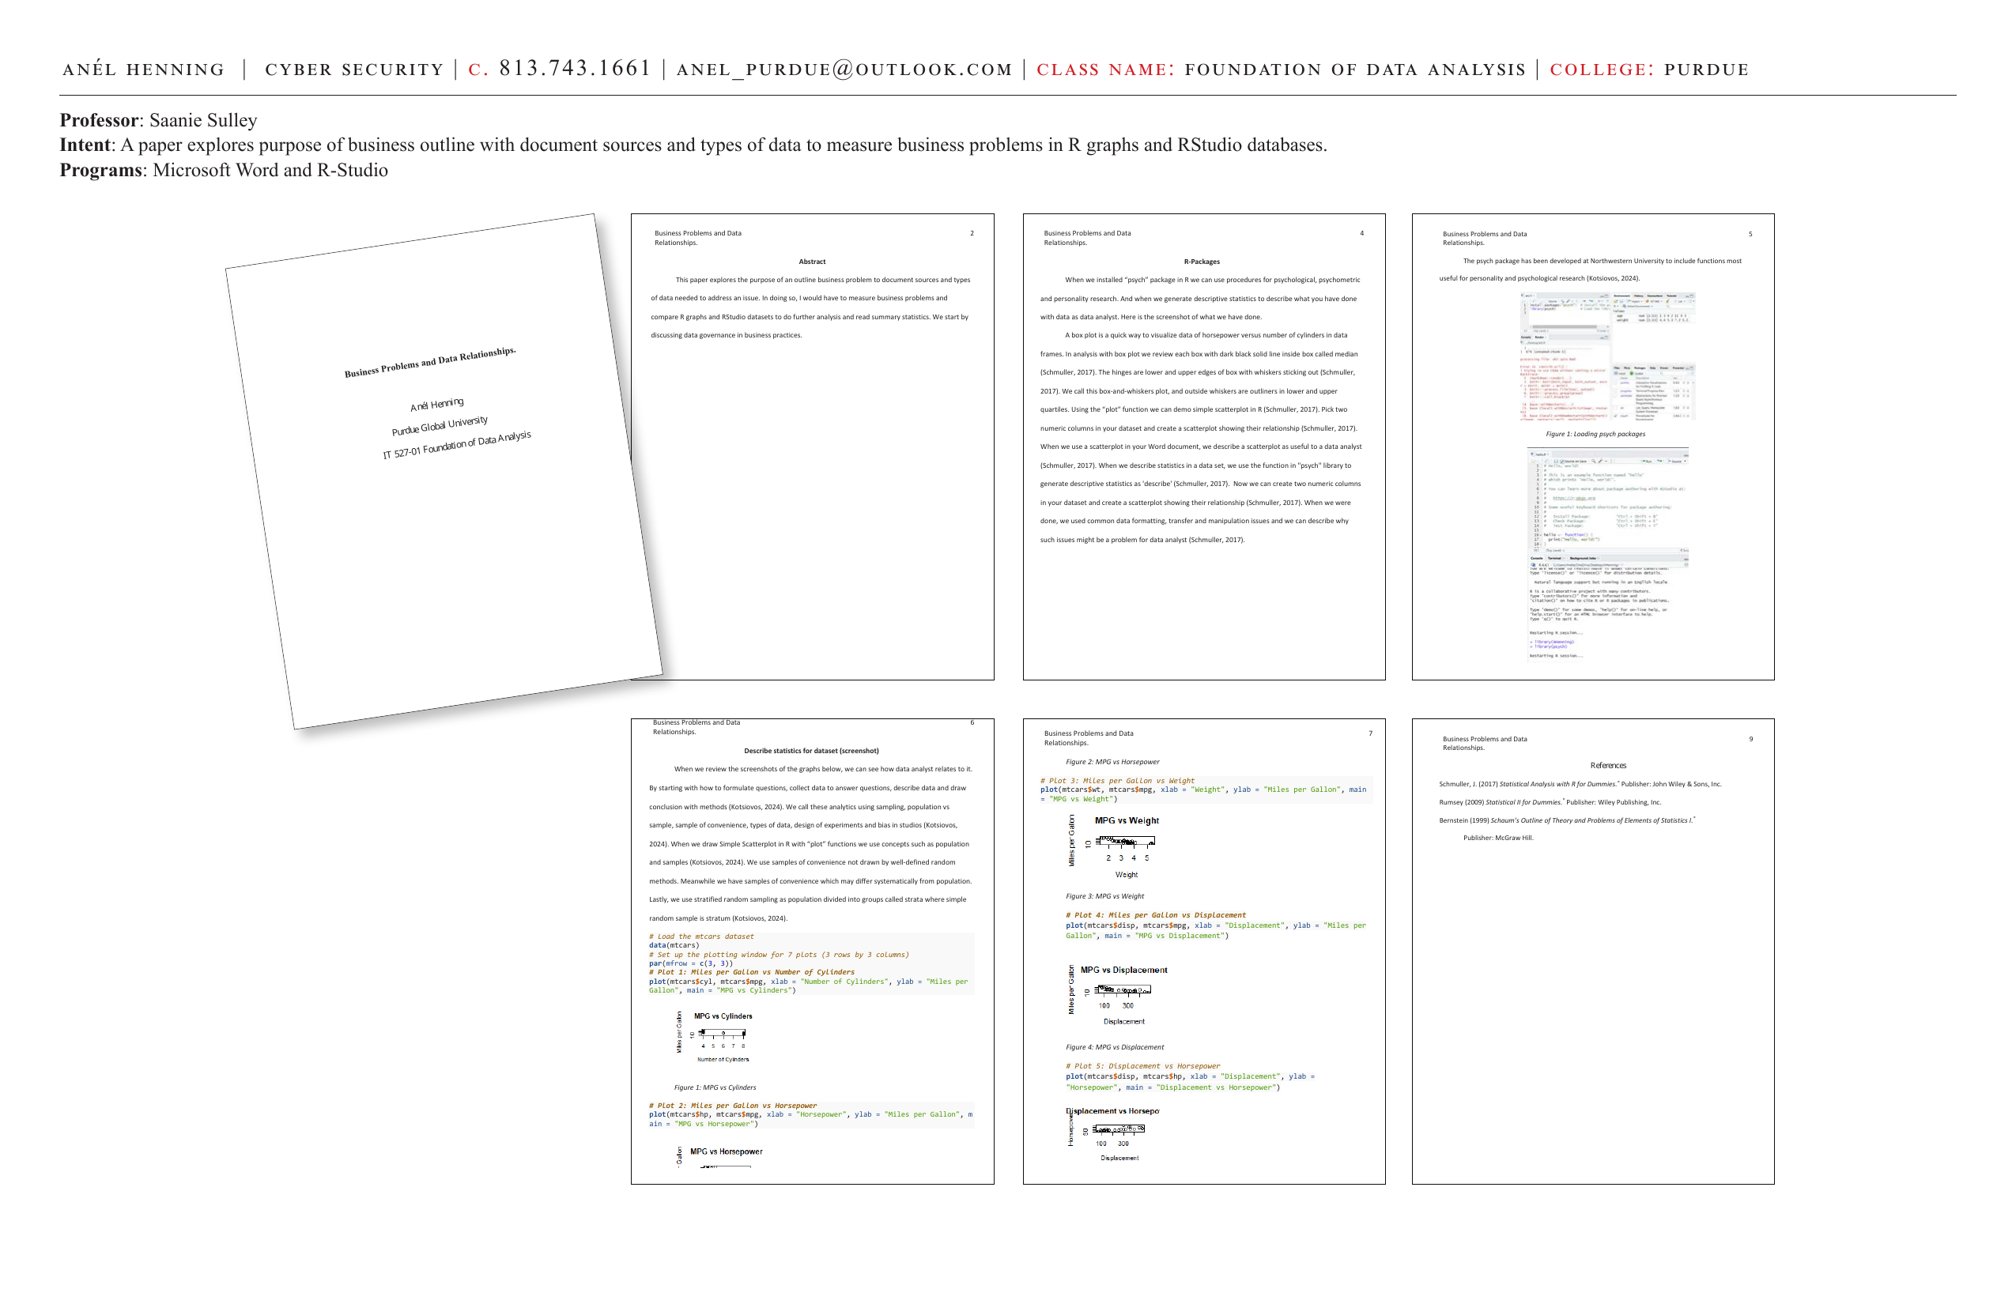Image resolution: width=2016 pixels, height=1304 pixels.
Task: Click the CYBER SECURITY header text
Action: coord(354,70)
